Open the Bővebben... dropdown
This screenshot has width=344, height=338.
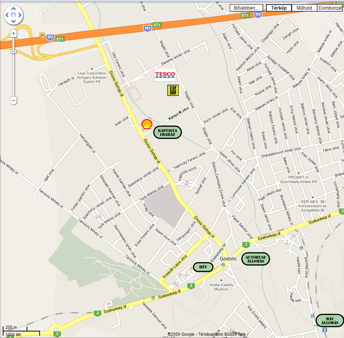pos(246,8)
